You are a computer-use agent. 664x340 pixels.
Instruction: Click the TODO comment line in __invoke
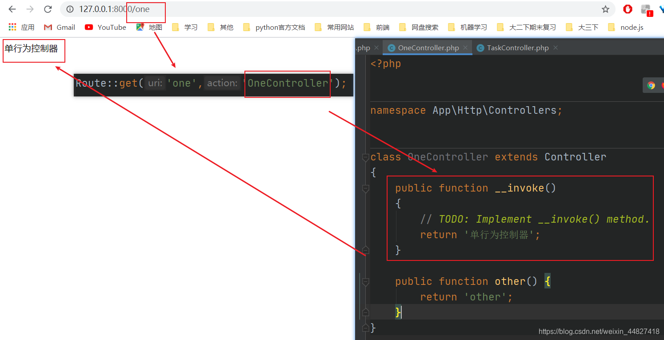[535, 219]
